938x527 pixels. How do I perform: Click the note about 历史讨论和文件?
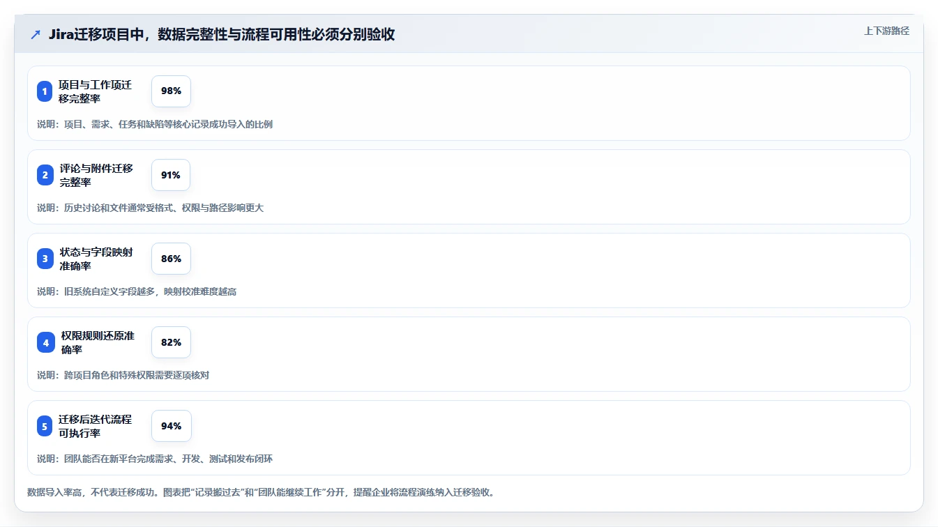coord(150,208)
